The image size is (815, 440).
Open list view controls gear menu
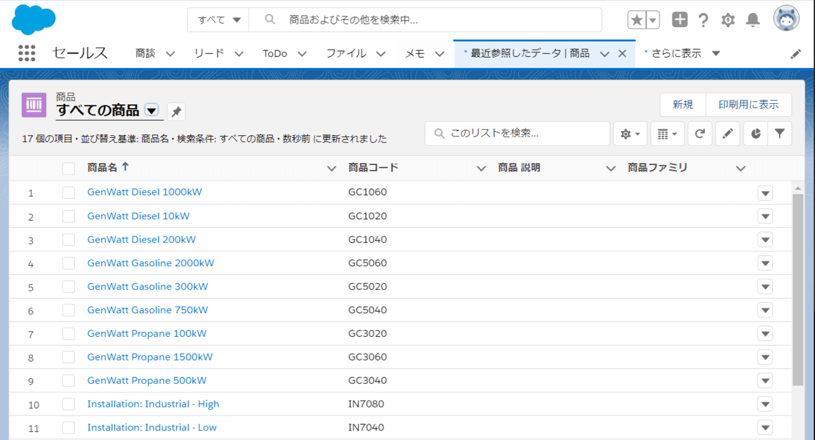click(630, 134)
